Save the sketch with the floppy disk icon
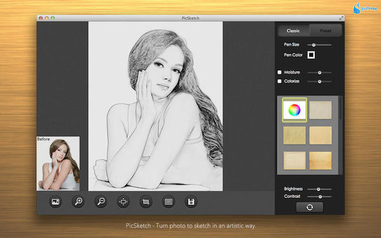This screenshot has height=238, width=381. (x=191, y=202)
